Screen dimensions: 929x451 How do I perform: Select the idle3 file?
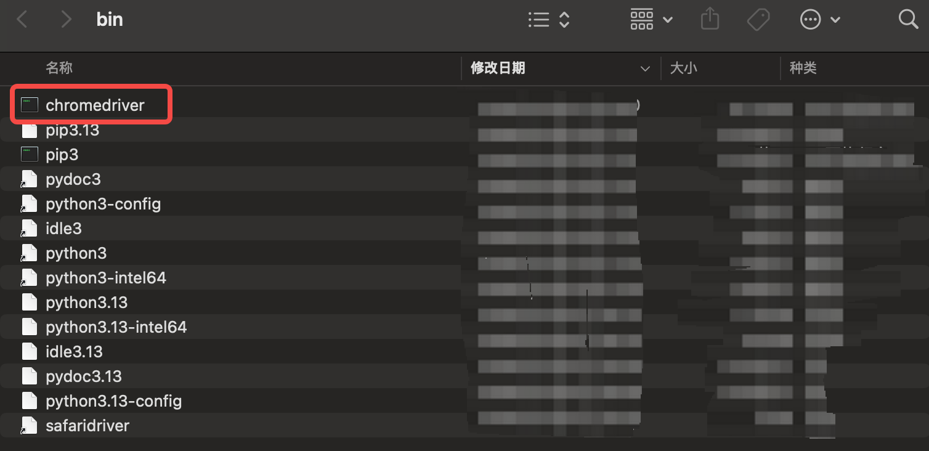coord(63,228)
